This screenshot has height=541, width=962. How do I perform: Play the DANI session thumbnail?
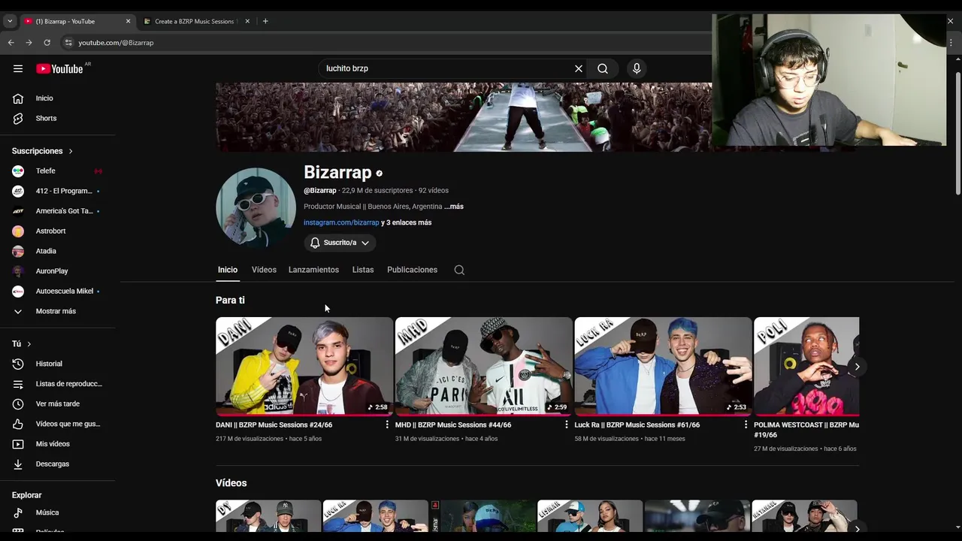tap(304, 367)
